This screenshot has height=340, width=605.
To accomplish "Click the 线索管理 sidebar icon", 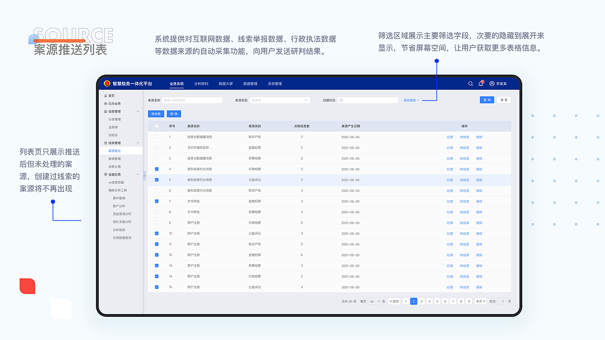I will coord(105,143).
